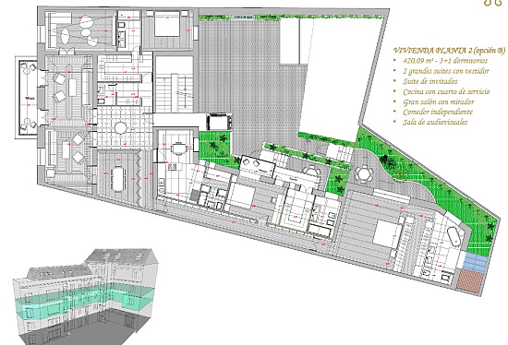
Task: Click the circular table in central hall
Action: pos(120,127)
